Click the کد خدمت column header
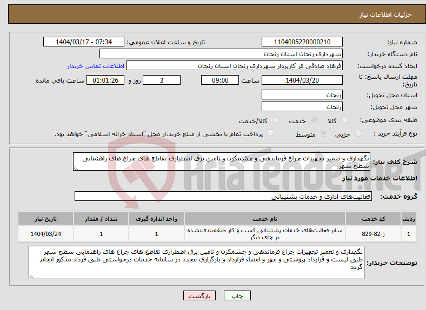This screenshot has width=426, height=310. (x=374, y=219)
